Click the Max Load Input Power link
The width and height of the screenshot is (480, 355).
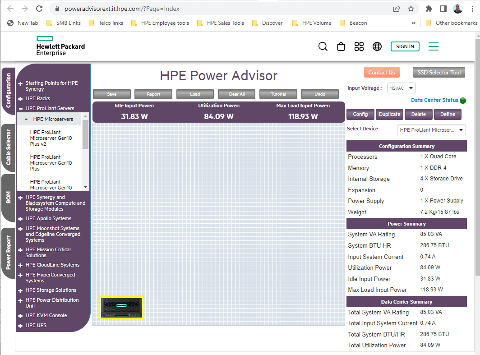303,106
